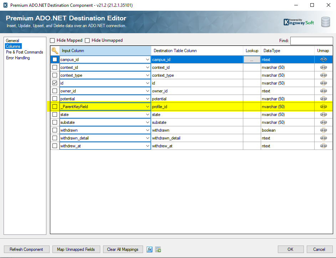This screenshot has width=336, height=258.
Task: Open the General page
Action: pos(12,41)
